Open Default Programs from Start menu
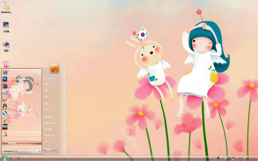The width and height of the screenshot is (258, 161). coord(48,129)
